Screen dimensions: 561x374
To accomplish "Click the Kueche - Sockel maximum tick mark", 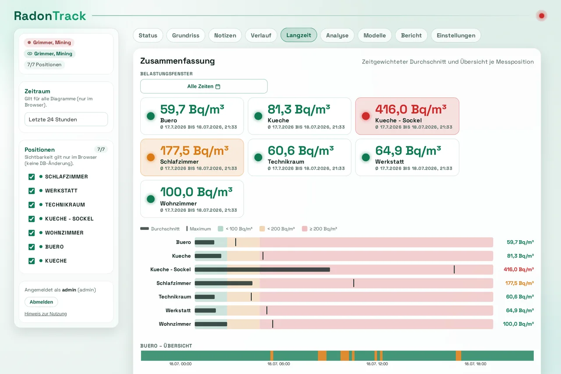I will click(454, 270).
